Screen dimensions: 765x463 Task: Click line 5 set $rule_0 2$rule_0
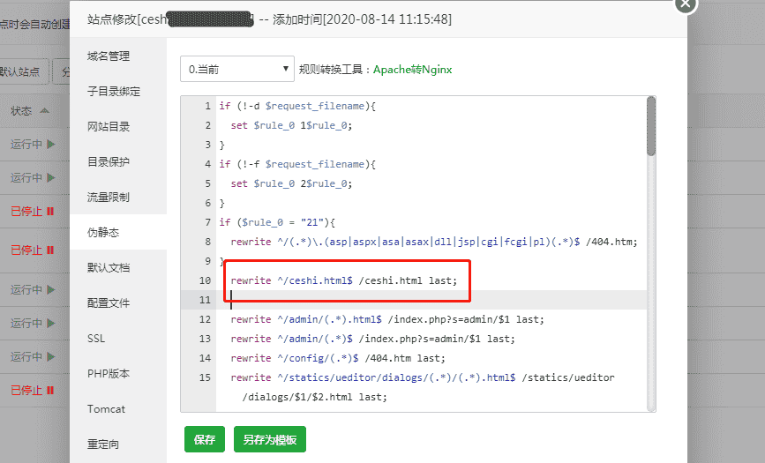pos(291,183)
